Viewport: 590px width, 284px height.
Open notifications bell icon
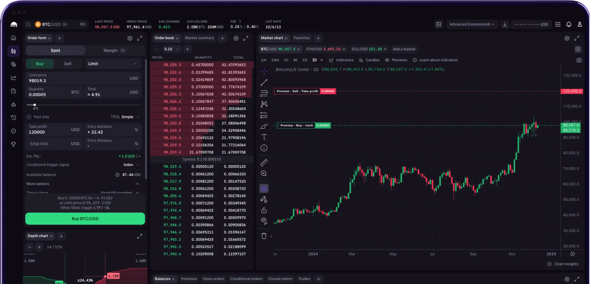[569, 24]
